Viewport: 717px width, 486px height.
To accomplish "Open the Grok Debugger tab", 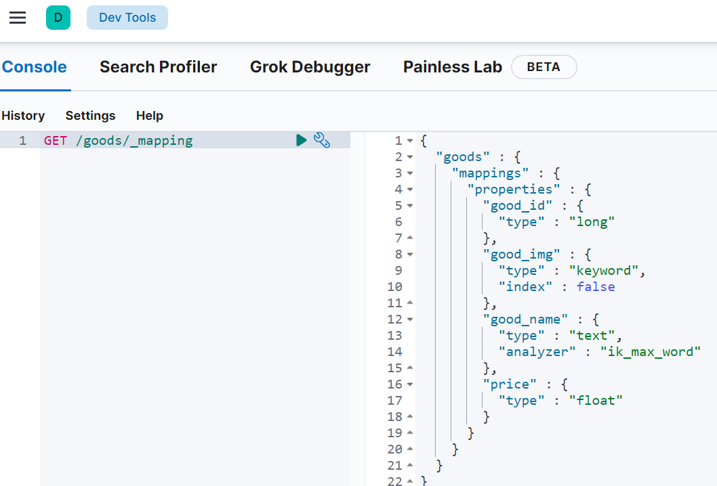I will pyautogui.click(x=310, y=67).
